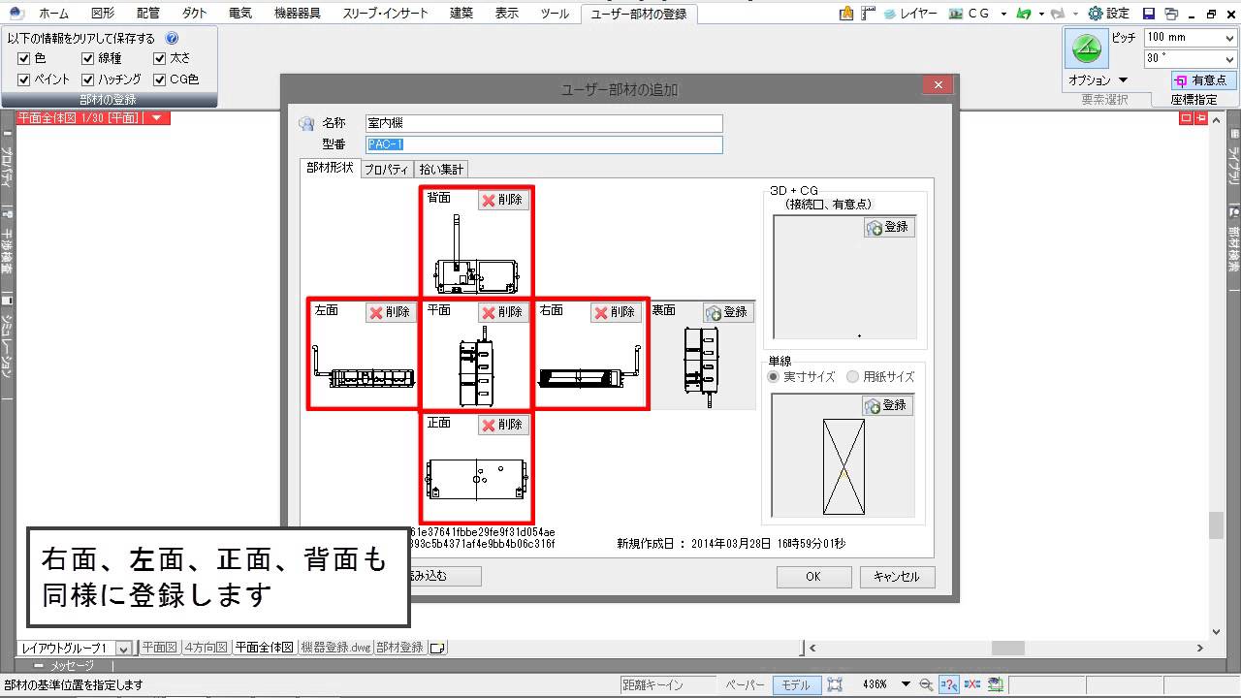Viewport: 1241px width, 698px height.
Task: Click the fit view icon in status bar
Action: (835, 684)
